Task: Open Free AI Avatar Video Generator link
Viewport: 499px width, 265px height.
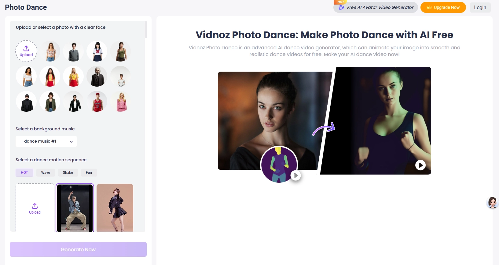Action: [x=376, y=7]
